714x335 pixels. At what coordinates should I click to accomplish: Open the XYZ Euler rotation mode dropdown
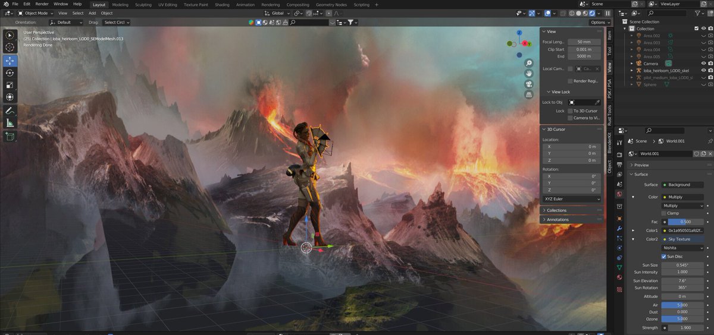coord(572,199)
